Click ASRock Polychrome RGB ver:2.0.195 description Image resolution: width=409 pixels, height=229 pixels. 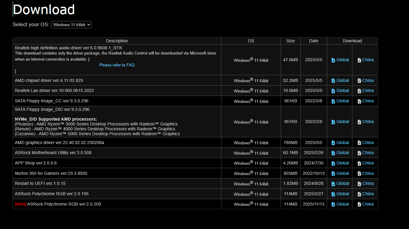pyautogui.click(x=52, y=194)
